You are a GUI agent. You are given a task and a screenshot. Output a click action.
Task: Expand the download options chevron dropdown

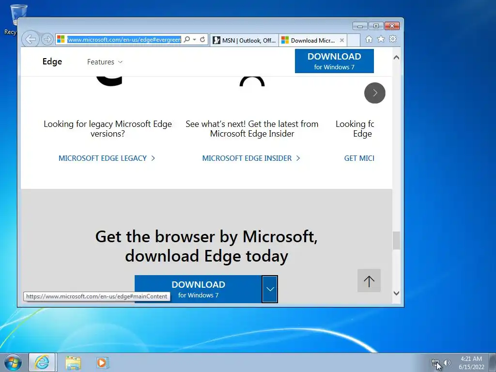[x=270, y=289]
